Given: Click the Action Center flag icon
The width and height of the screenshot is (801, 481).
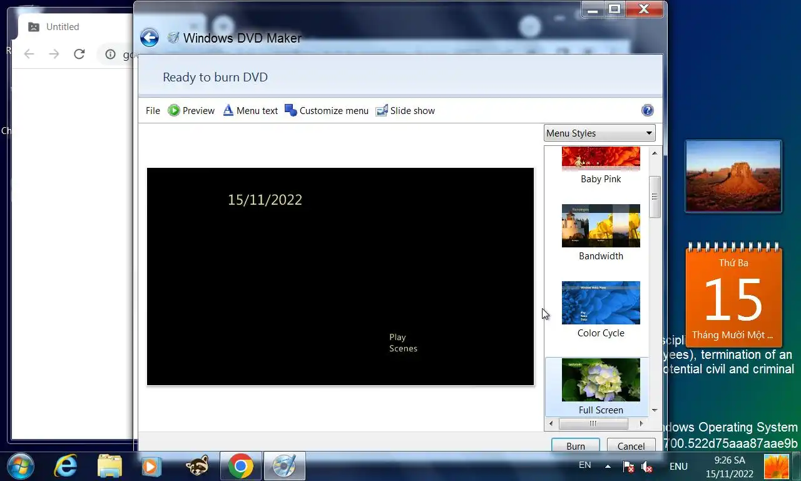Looking at the screenshot, I should point(628,467).
